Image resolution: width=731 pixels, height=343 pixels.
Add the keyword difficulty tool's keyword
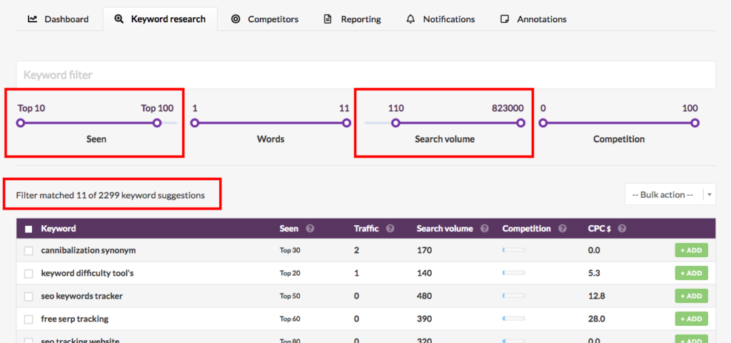[691, 273]
